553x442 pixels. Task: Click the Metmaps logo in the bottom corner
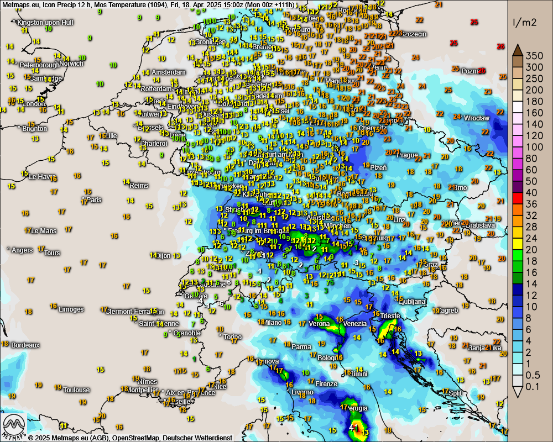15,426
